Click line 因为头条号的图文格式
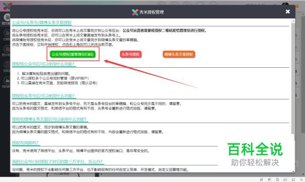The image size is (305, 182). (85, 108)
